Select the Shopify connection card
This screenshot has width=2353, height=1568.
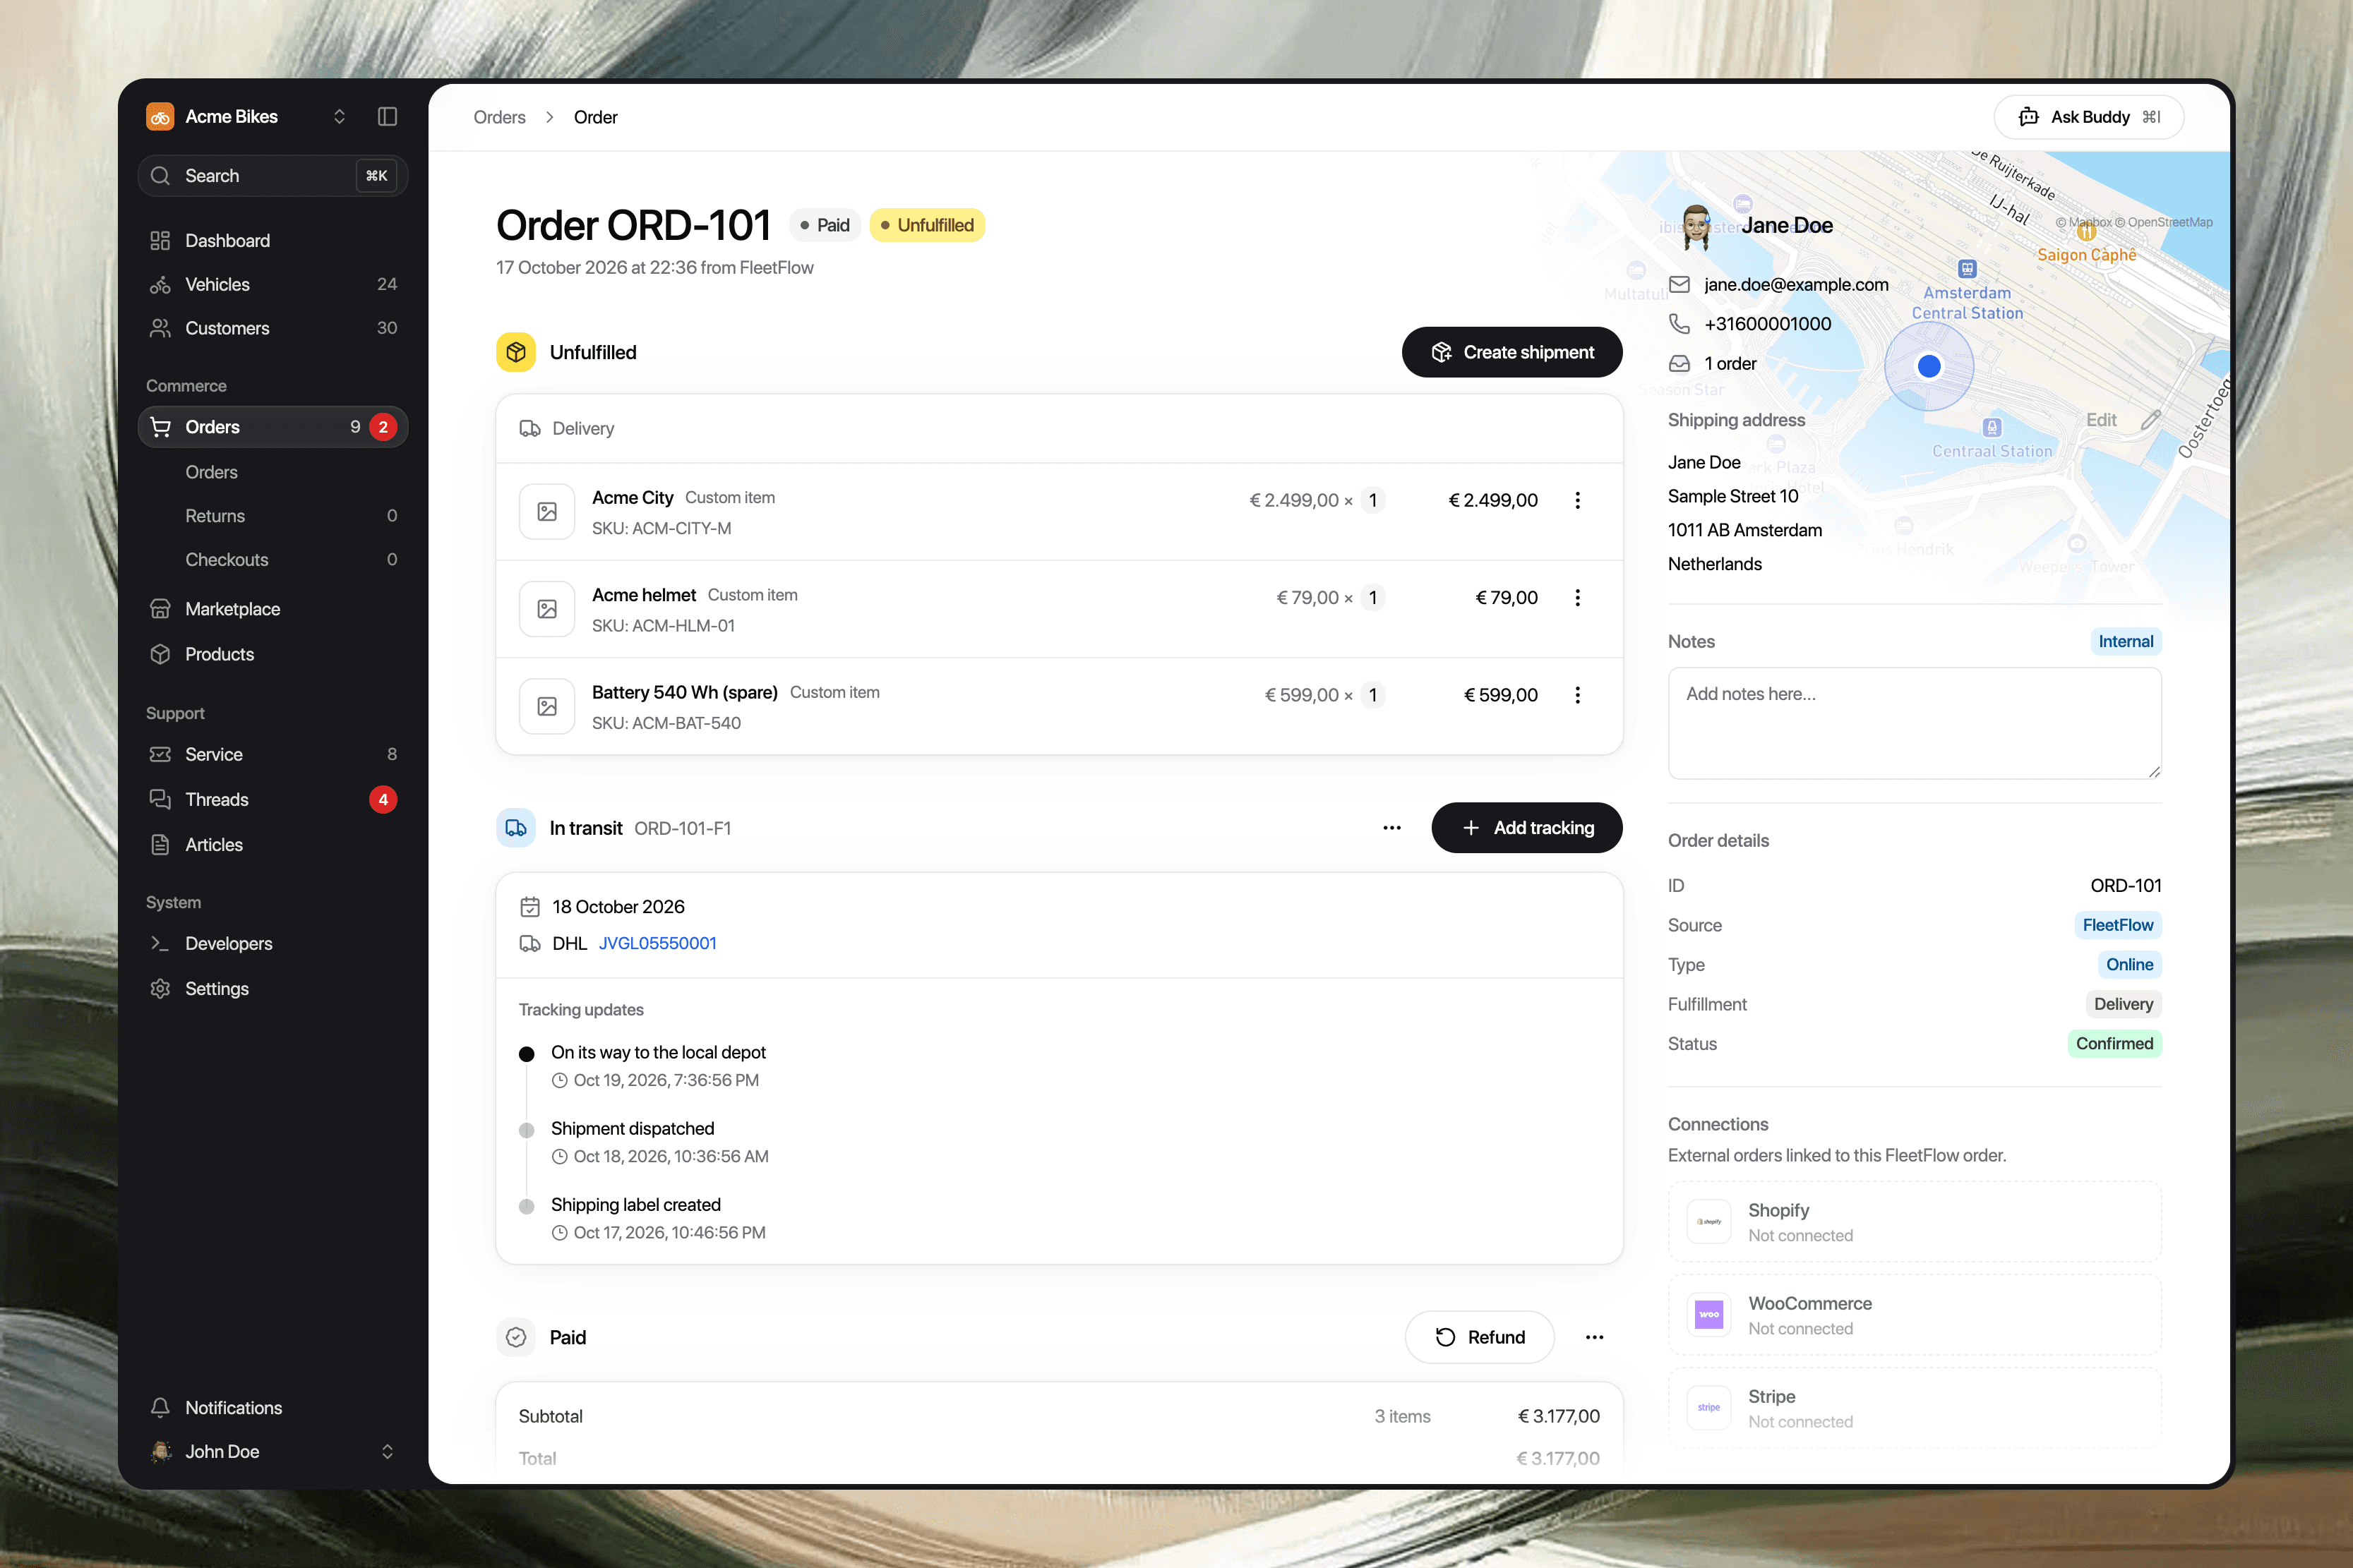1915,1222
